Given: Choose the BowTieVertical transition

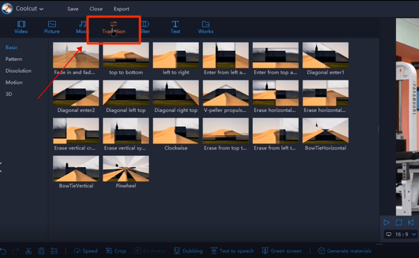Looking at the screenshot, I should tap(76, 172).
